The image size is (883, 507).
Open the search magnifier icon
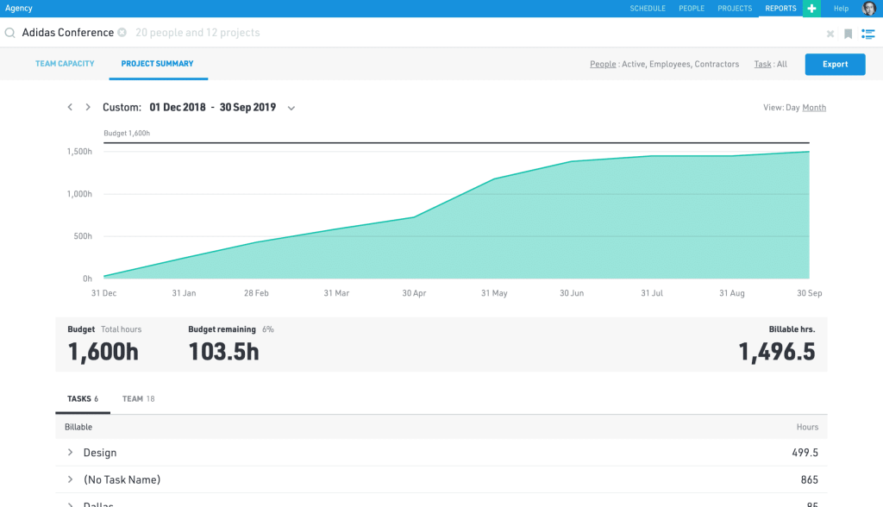(9, 33)
